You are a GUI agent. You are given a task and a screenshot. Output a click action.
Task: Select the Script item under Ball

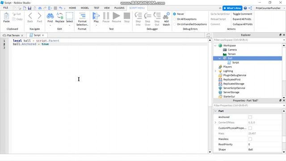click(x=236, y=63)
